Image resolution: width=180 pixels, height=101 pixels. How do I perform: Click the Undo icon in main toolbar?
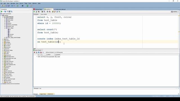[12, 6]
